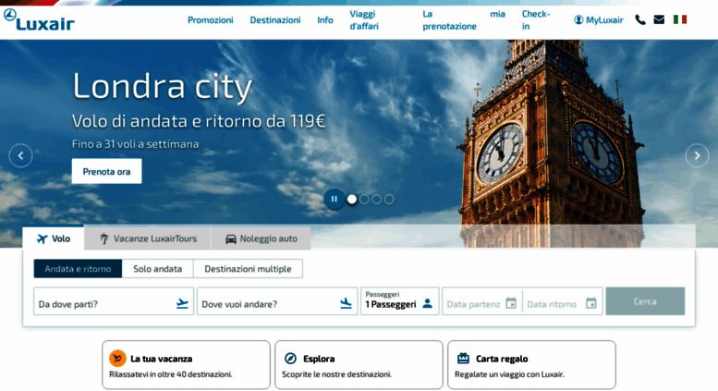Expand the Destinazioni menu
Screen dimensions: 718x391
tap(274, 19)
